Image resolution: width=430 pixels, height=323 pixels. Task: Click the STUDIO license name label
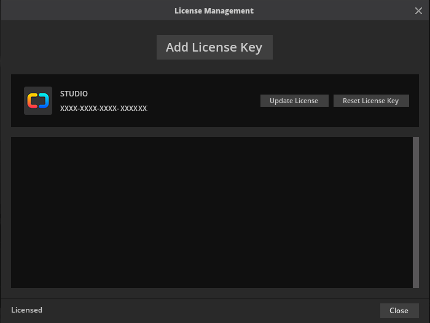pyautogui.click(x=74, y=94)
